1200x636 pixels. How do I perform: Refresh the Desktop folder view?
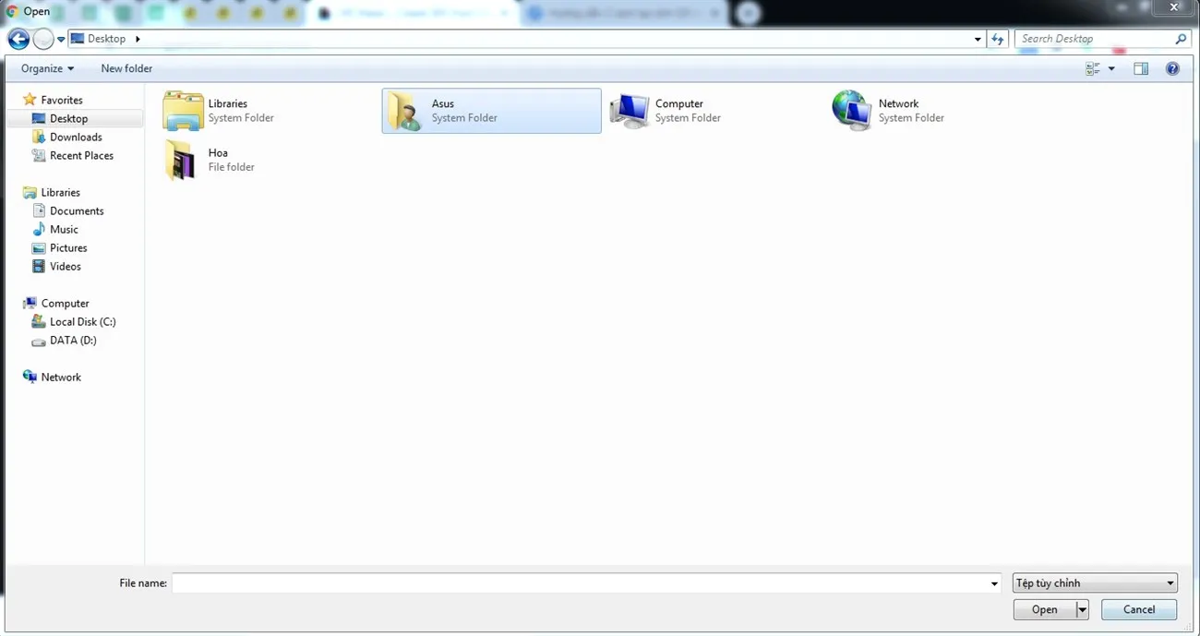[998, 38]
